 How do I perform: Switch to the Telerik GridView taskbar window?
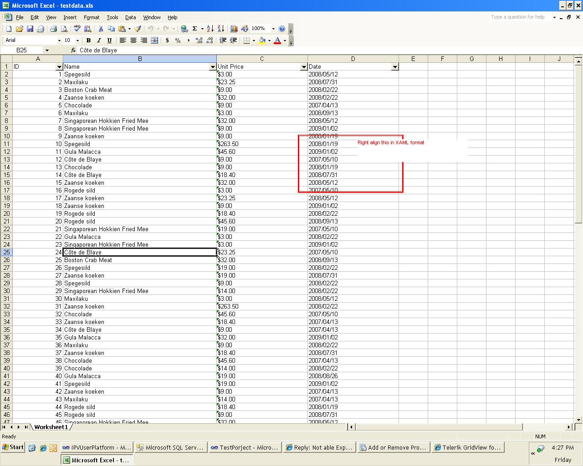pos(468,448)
